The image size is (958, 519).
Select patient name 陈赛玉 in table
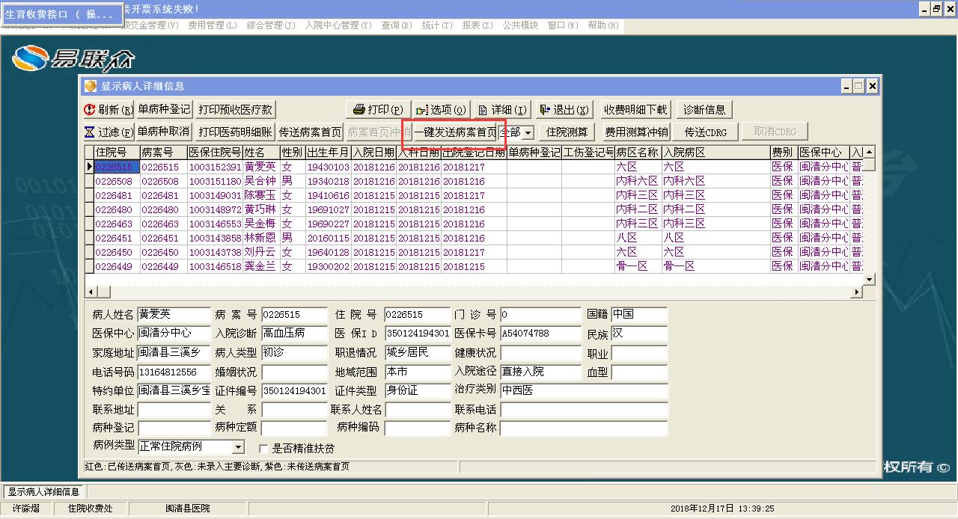260,195
